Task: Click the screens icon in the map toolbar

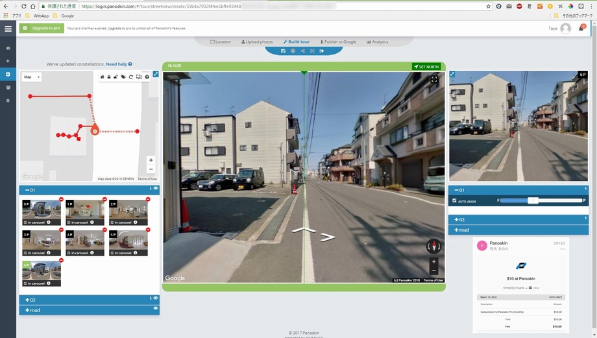Action: pyautogui.click(x=139, y=77)
